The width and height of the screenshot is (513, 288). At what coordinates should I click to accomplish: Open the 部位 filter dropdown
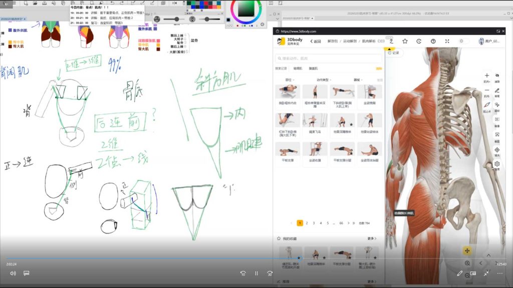coord(290,80)
